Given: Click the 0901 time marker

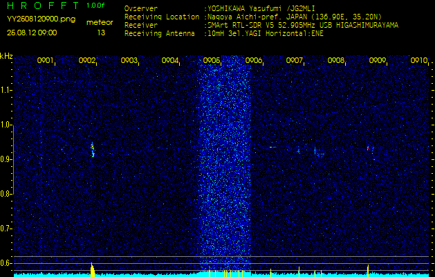Looking at the screenshot, I should coord(45,60).
